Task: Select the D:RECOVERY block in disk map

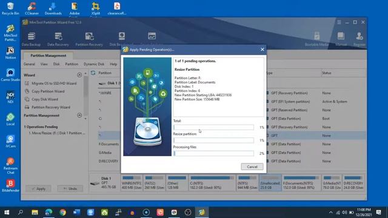Action: coord(353,182)
